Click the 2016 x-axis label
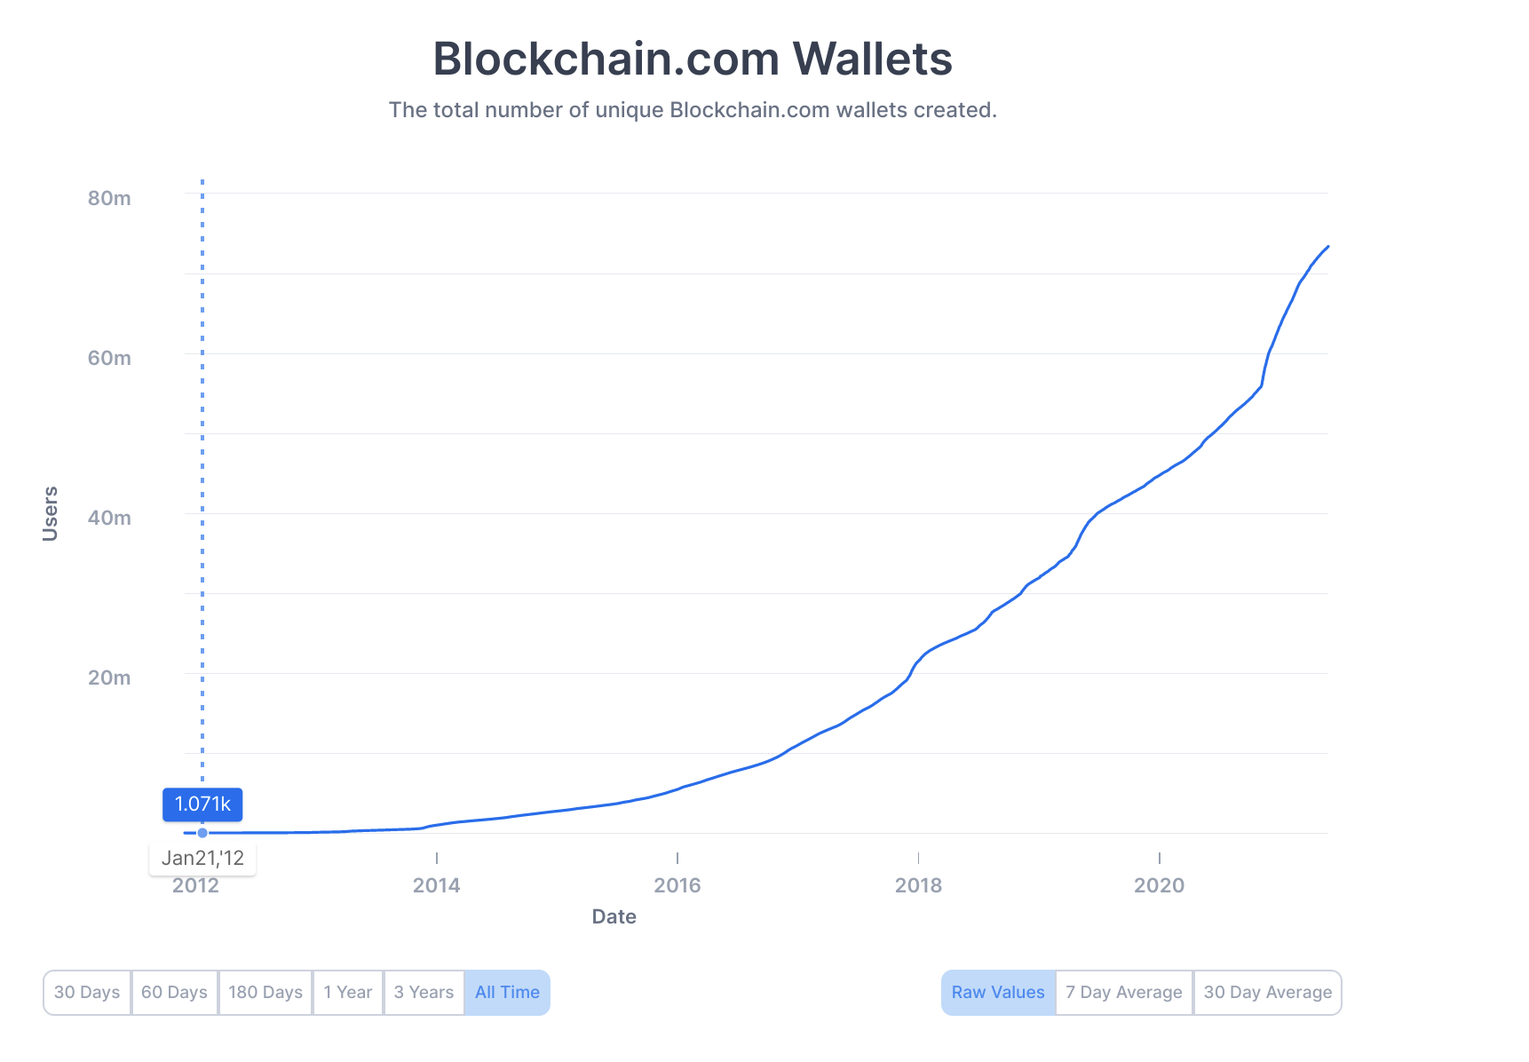This screenshot has height=1062, width=1529. tap(677, 885)
